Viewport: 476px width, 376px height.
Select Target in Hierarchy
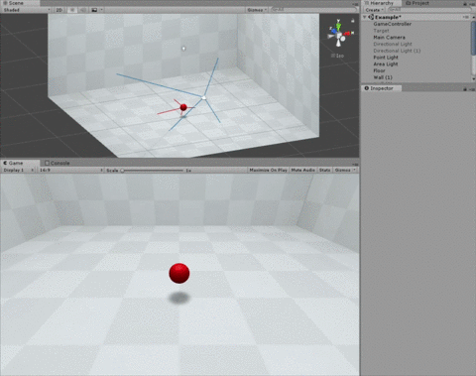coord(381,31)
